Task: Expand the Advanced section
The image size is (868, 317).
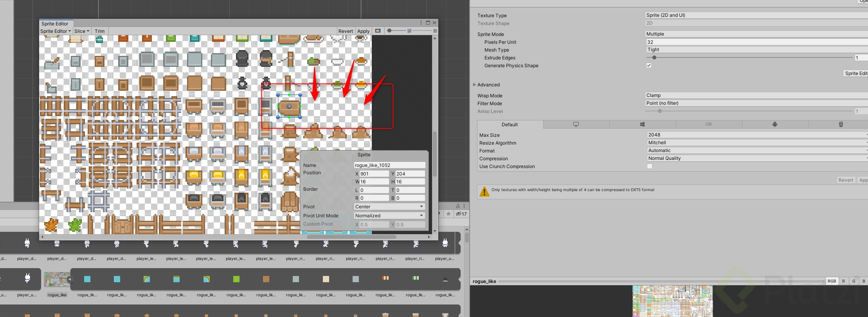Action: coord(475,84)
